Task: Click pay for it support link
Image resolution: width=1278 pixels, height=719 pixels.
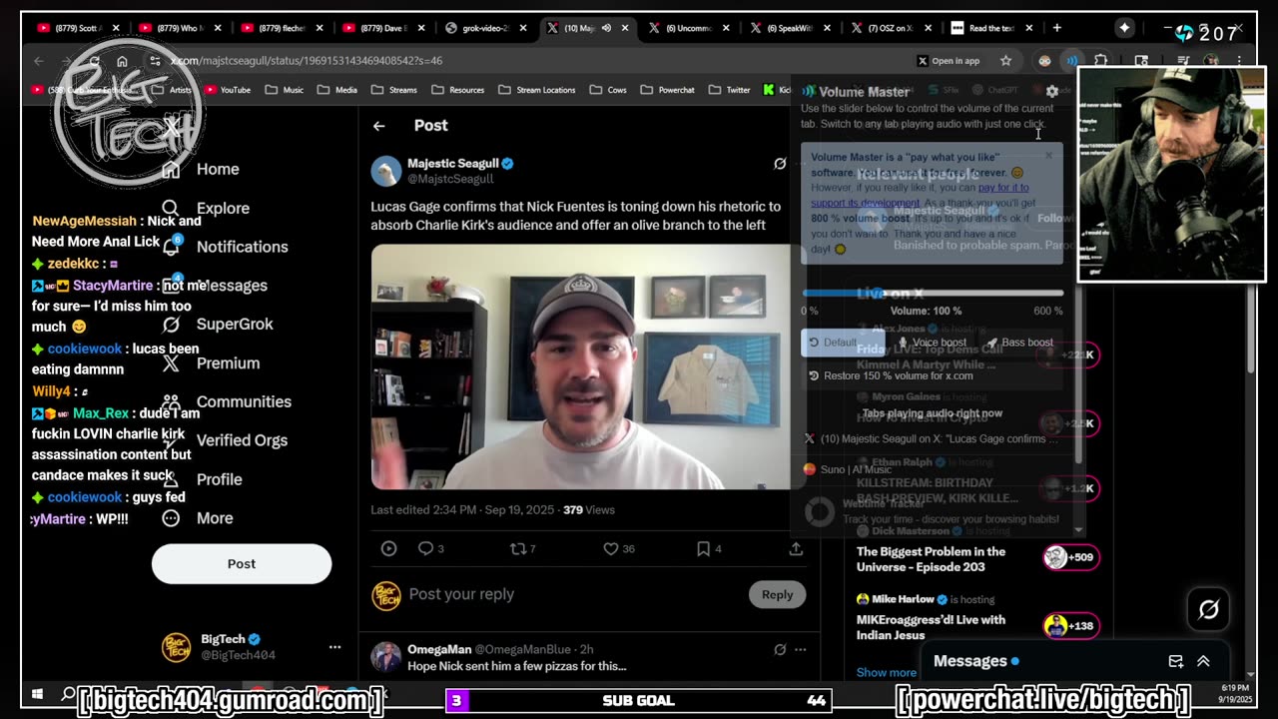Action: tap(1003, 188)
